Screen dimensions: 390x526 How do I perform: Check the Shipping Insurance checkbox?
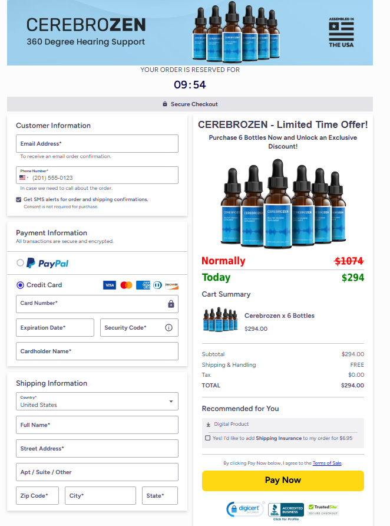pos(207,438)
